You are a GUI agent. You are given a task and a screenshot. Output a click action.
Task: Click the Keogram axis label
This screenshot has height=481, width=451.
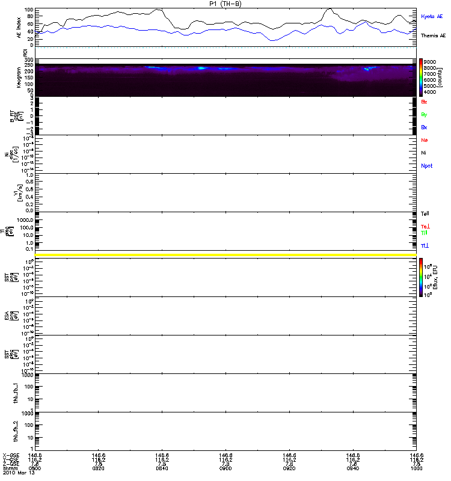pyautogui.click(x=19, y=78)
